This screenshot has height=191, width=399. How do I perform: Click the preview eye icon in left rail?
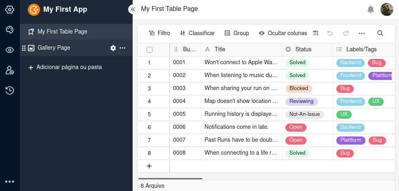10,50
